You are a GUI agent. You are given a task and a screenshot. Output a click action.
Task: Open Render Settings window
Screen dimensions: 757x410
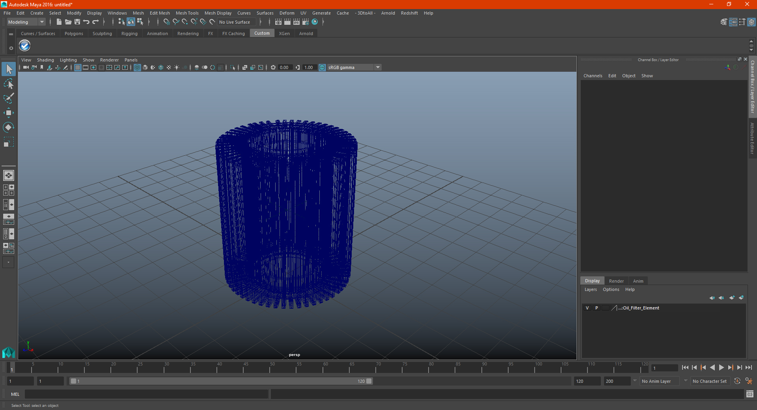[x=306, y=22]
